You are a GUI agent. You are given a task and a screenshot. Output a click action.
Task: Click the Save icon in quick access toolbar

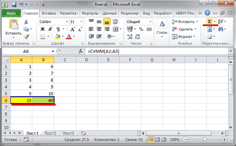(x=14, y=4)
